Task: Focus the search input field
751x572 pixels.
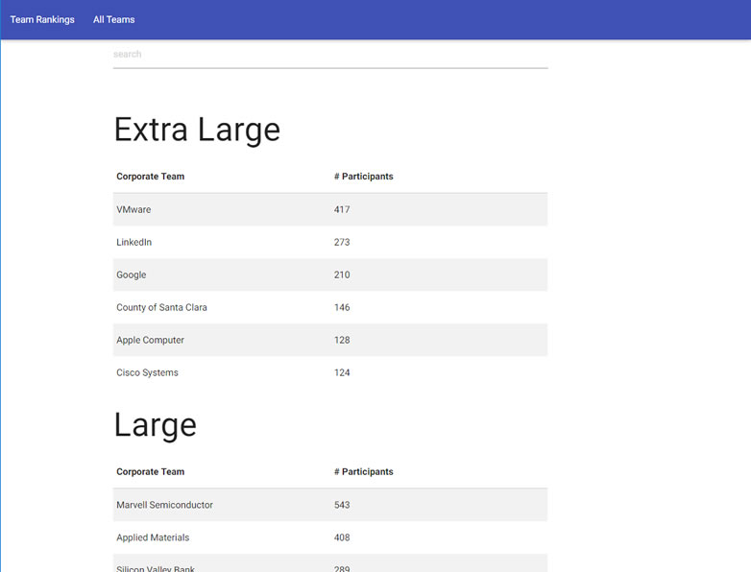Action: 329,55
